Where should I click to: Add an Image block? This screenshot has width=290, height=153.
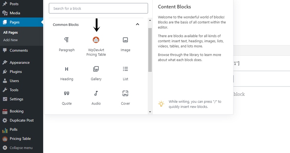click(x=125, y=44)
